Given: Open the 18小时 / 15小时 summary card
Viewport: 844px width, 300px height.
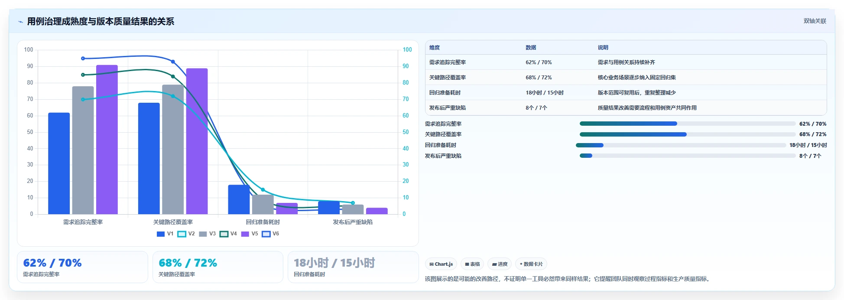Looking at the screenshot, I should [353, 267].
